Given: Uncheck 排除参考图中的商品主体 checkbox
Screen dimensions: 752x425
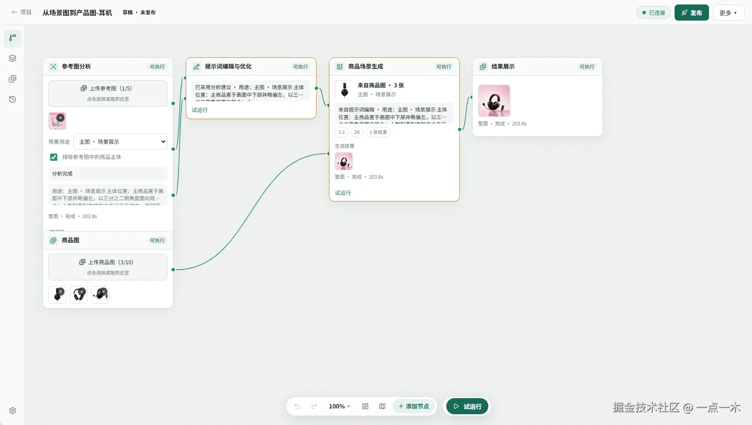Looking at the screenshot, I should 54,157.
